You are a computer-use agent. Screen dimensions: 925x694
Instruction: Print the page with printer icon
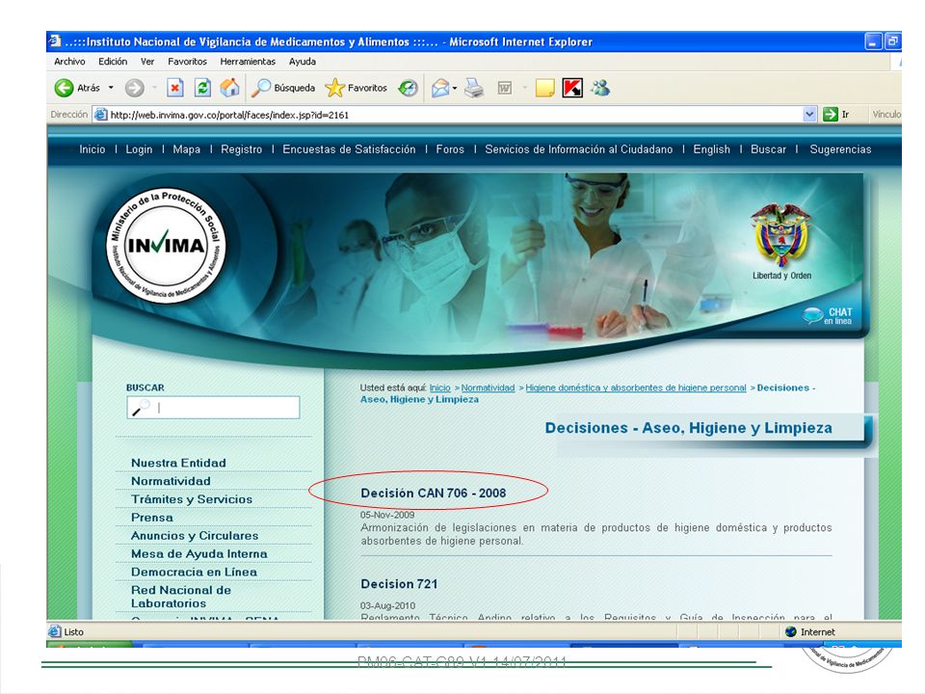click(474, 88)
